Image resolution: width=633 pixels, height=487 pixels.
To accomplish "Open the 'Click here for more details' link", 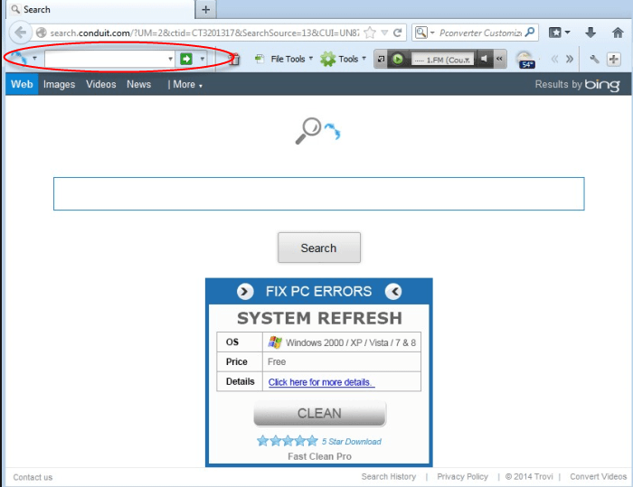I will (x=321, y=382).
